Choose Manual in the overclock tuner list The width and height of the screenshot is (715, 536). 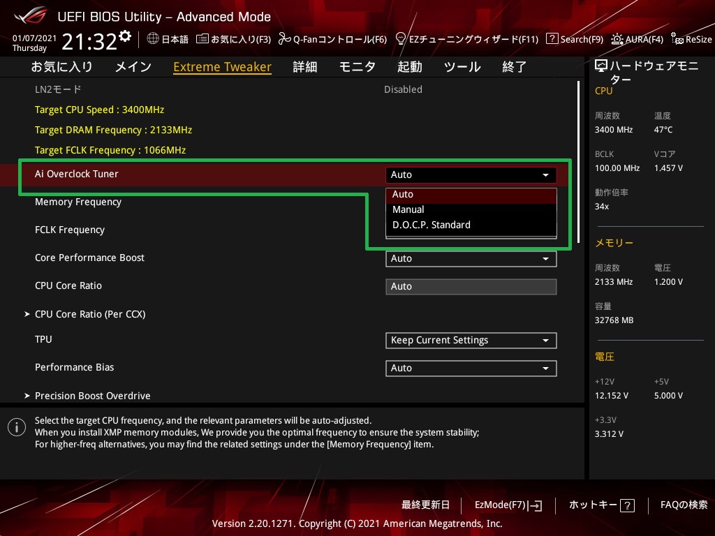coord(471,209)
